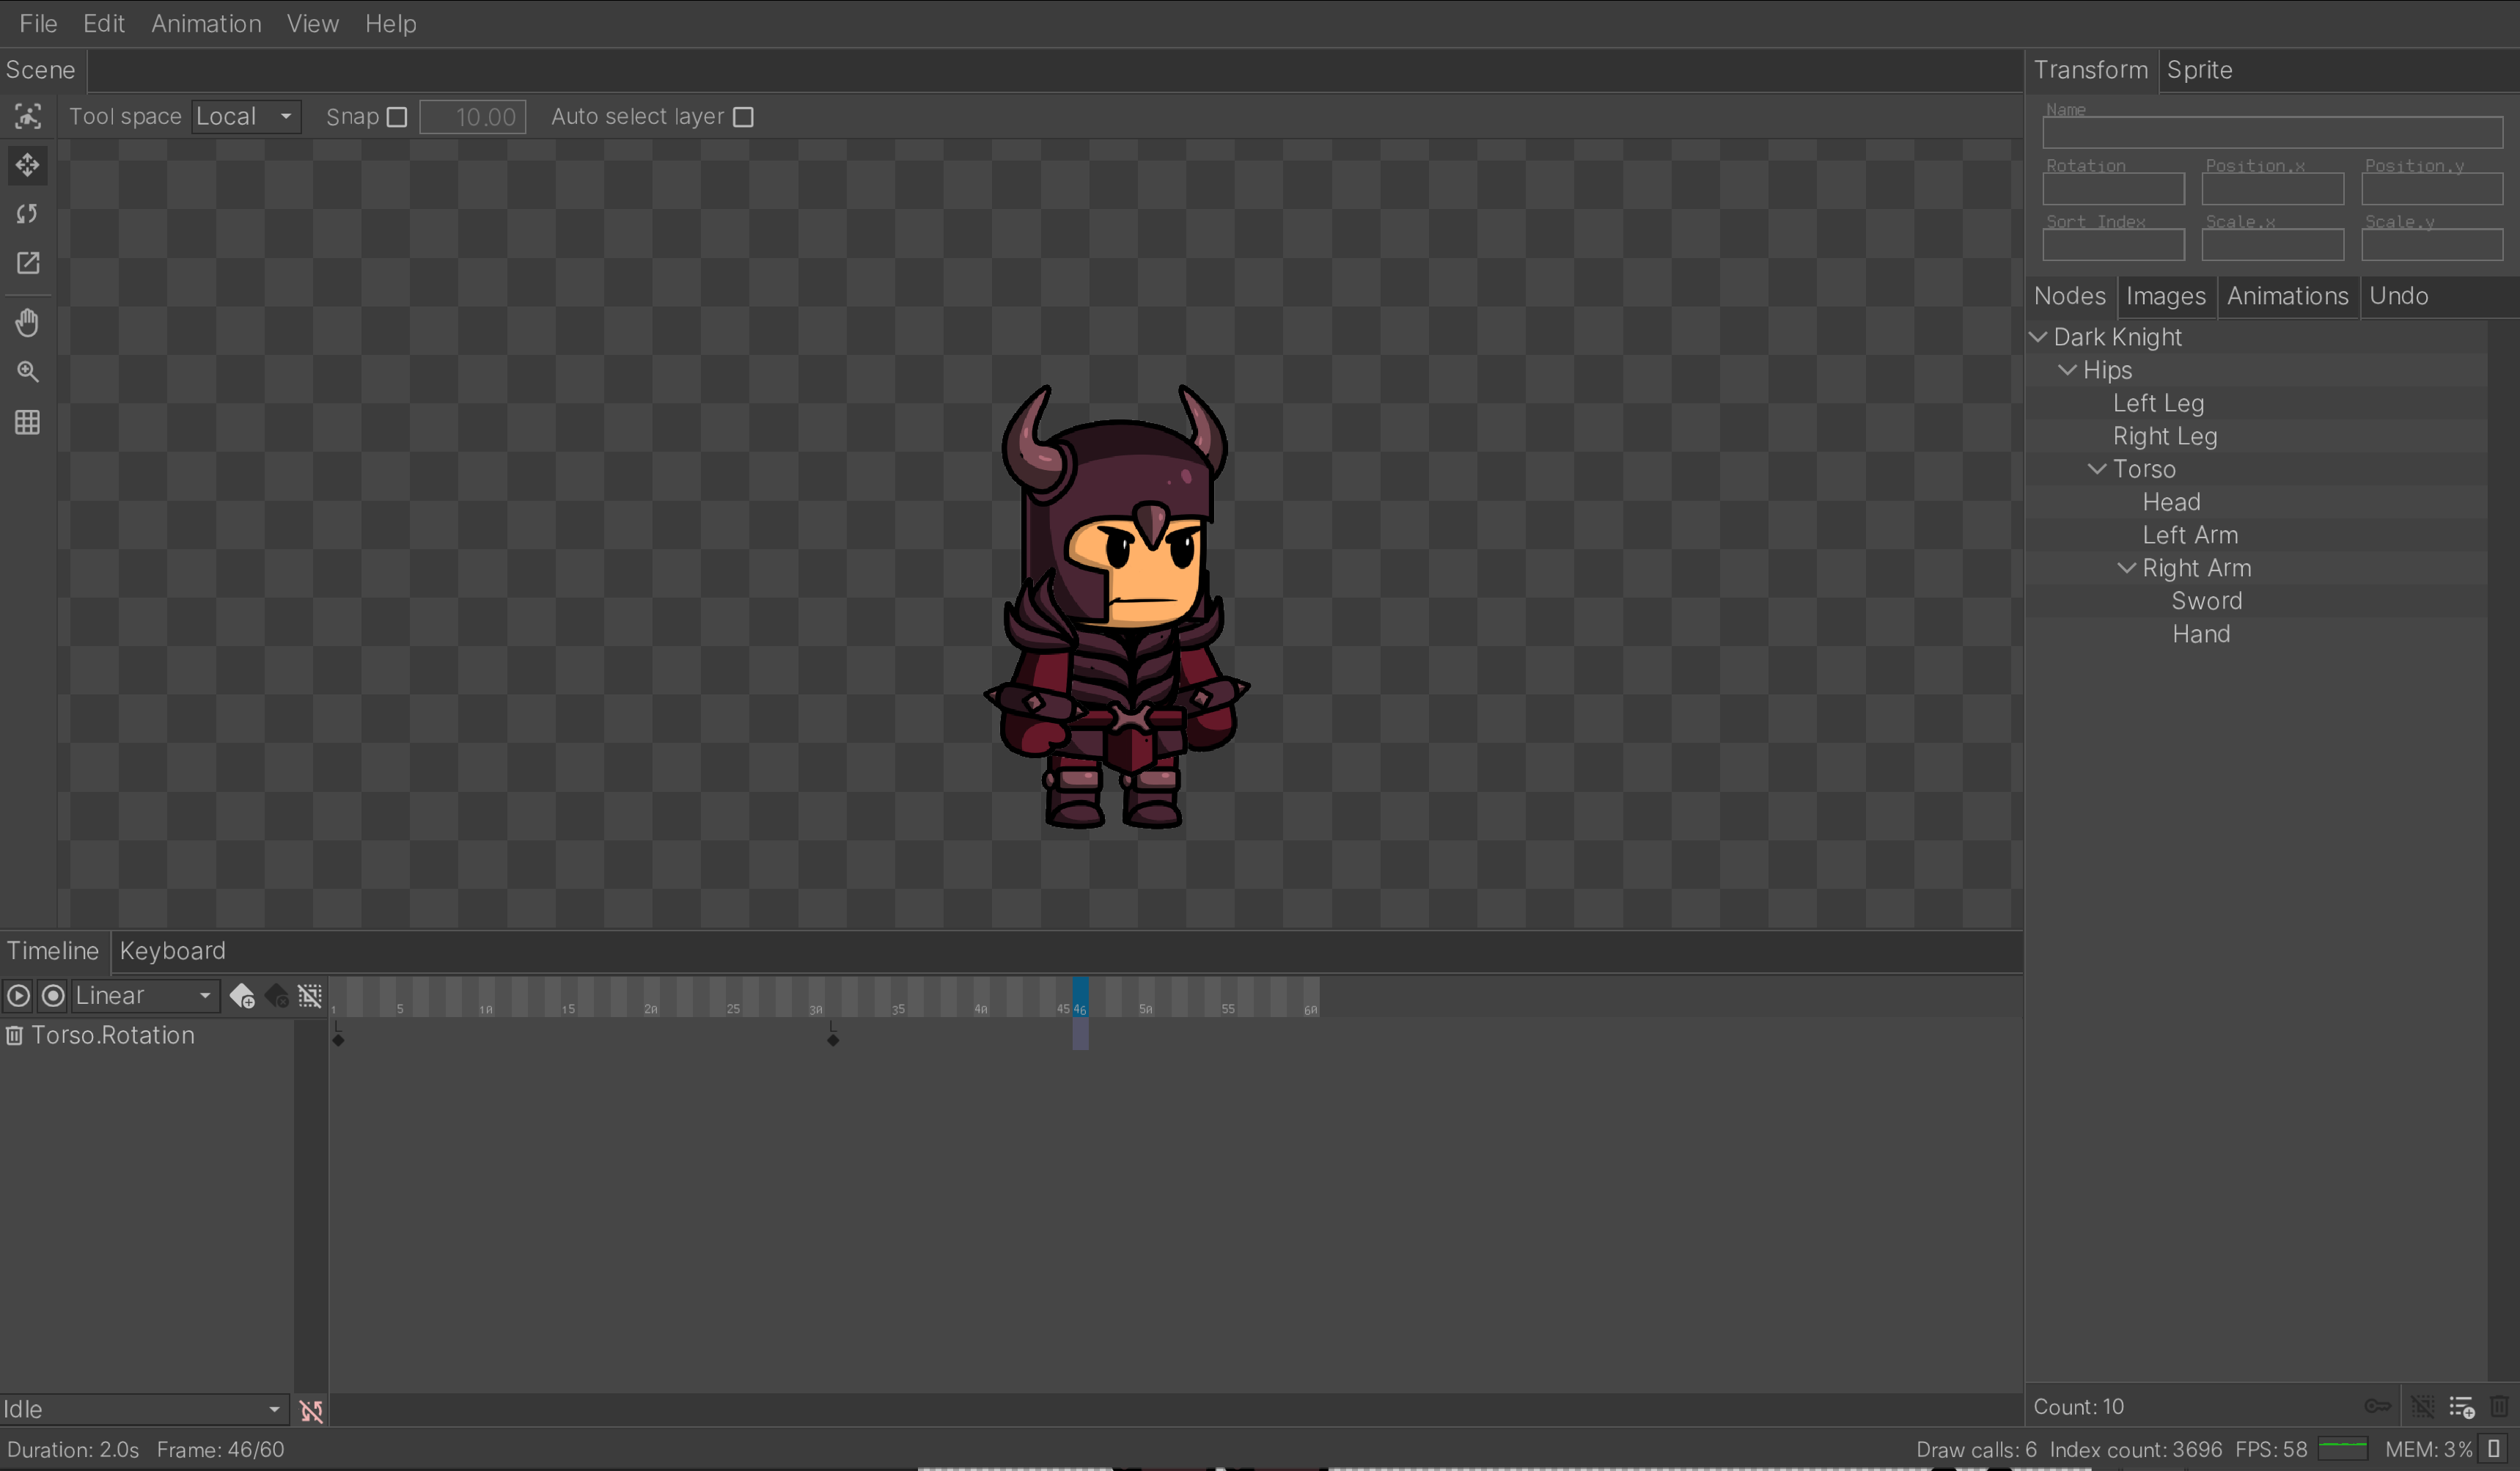This screenshot has height=1471, width=2520.
Task: Click the key icon in Nodes panel
Action: coord(2378,1407)
